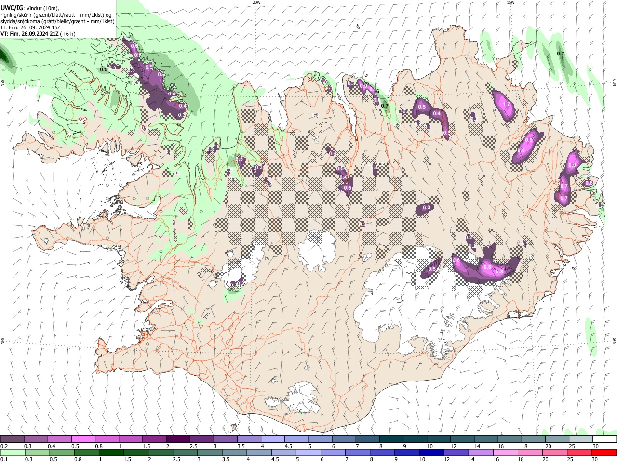Select the light pink 16 rain legend swatch
This screenshot has width=617, height=463.
pos(505,453)
